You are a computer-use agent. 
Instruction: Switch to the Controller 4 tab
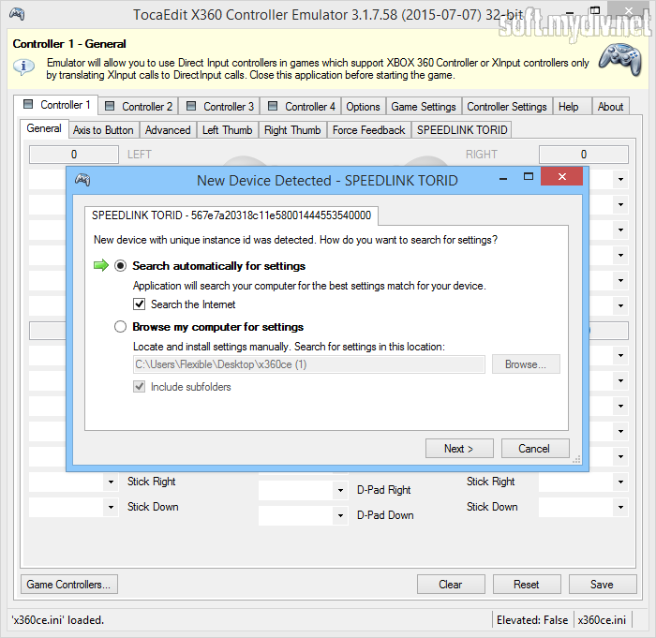tap(301, 106)
